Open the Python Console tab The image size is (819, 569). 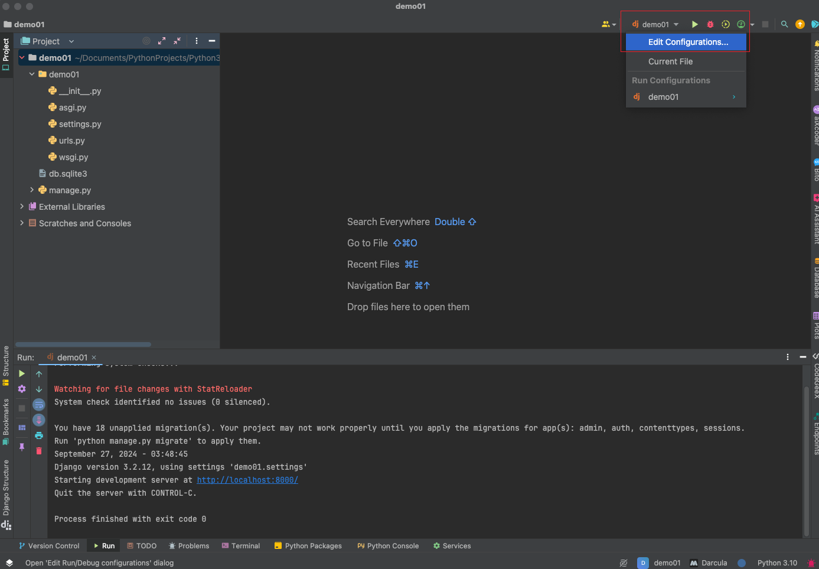coord(388,546)
